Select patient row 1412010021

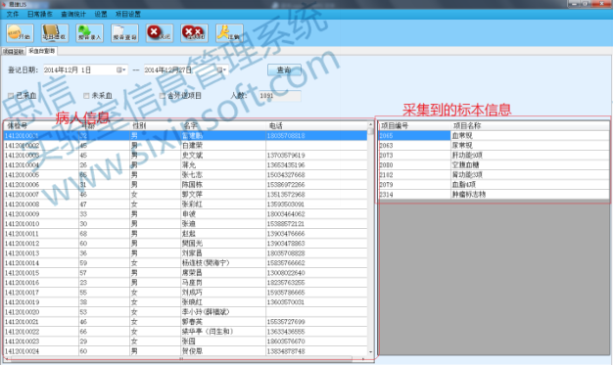[185, 322]
